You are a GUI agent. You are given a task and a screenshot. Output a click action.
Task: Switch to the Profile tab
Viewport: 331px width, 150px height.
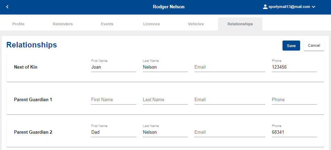[18, 24]
